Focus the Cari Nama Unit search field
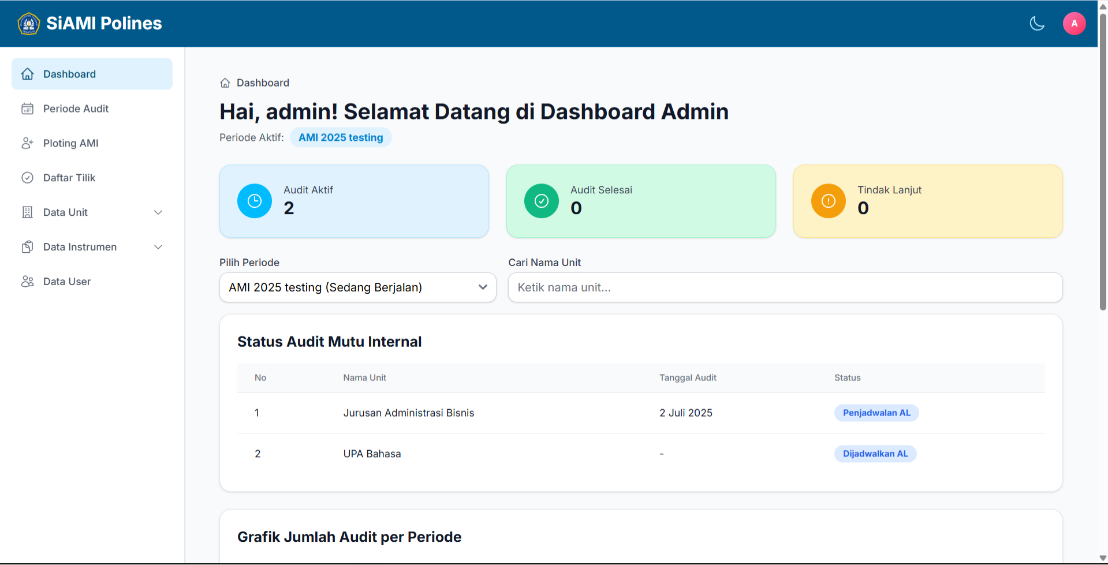The height and width of the screenshot is (565, 1108). [x=785, y=287]
